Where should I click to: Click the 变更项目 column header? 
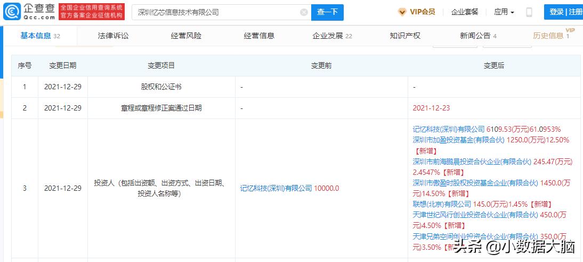pyautogui.click(x=161, y=65)
